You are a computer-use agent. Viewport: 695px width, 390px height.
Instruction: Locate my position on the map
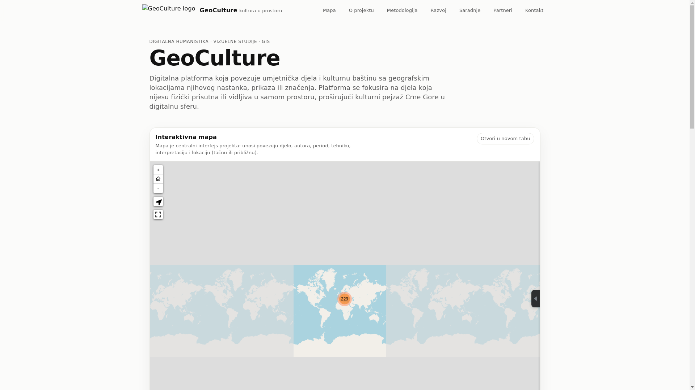[x=158, y=202]
